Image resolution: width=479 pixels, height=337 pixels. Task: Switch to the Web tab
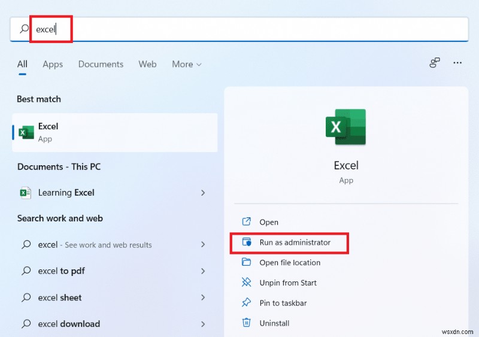147,64
